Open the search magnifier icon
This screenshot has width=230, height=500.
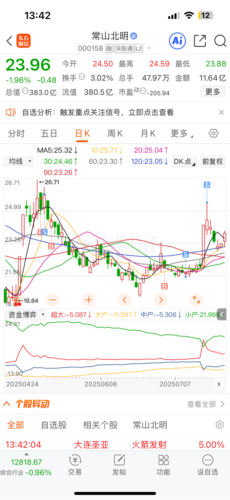[x=220, y=41]
